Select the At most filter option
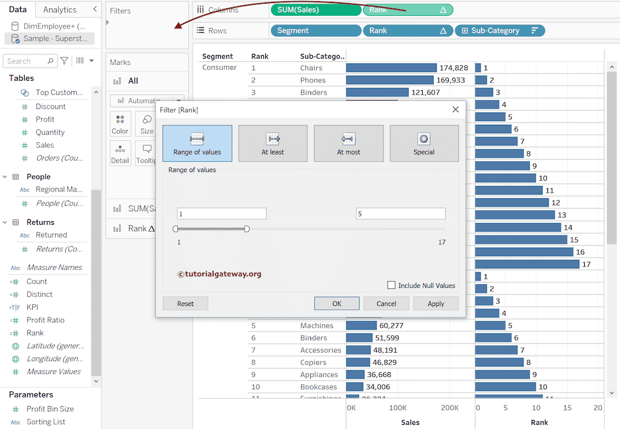 coord(348,143)
